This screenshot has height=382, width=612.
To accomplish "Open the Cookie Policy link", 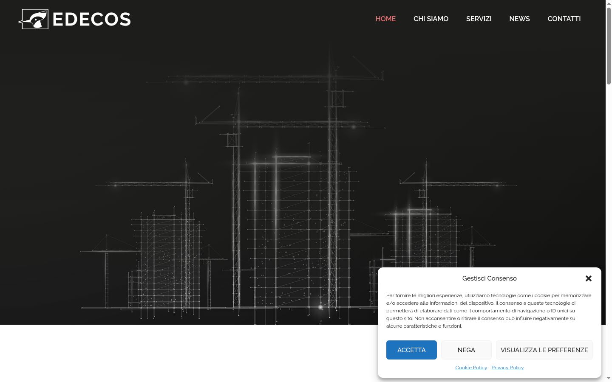I will pos(471,368).
